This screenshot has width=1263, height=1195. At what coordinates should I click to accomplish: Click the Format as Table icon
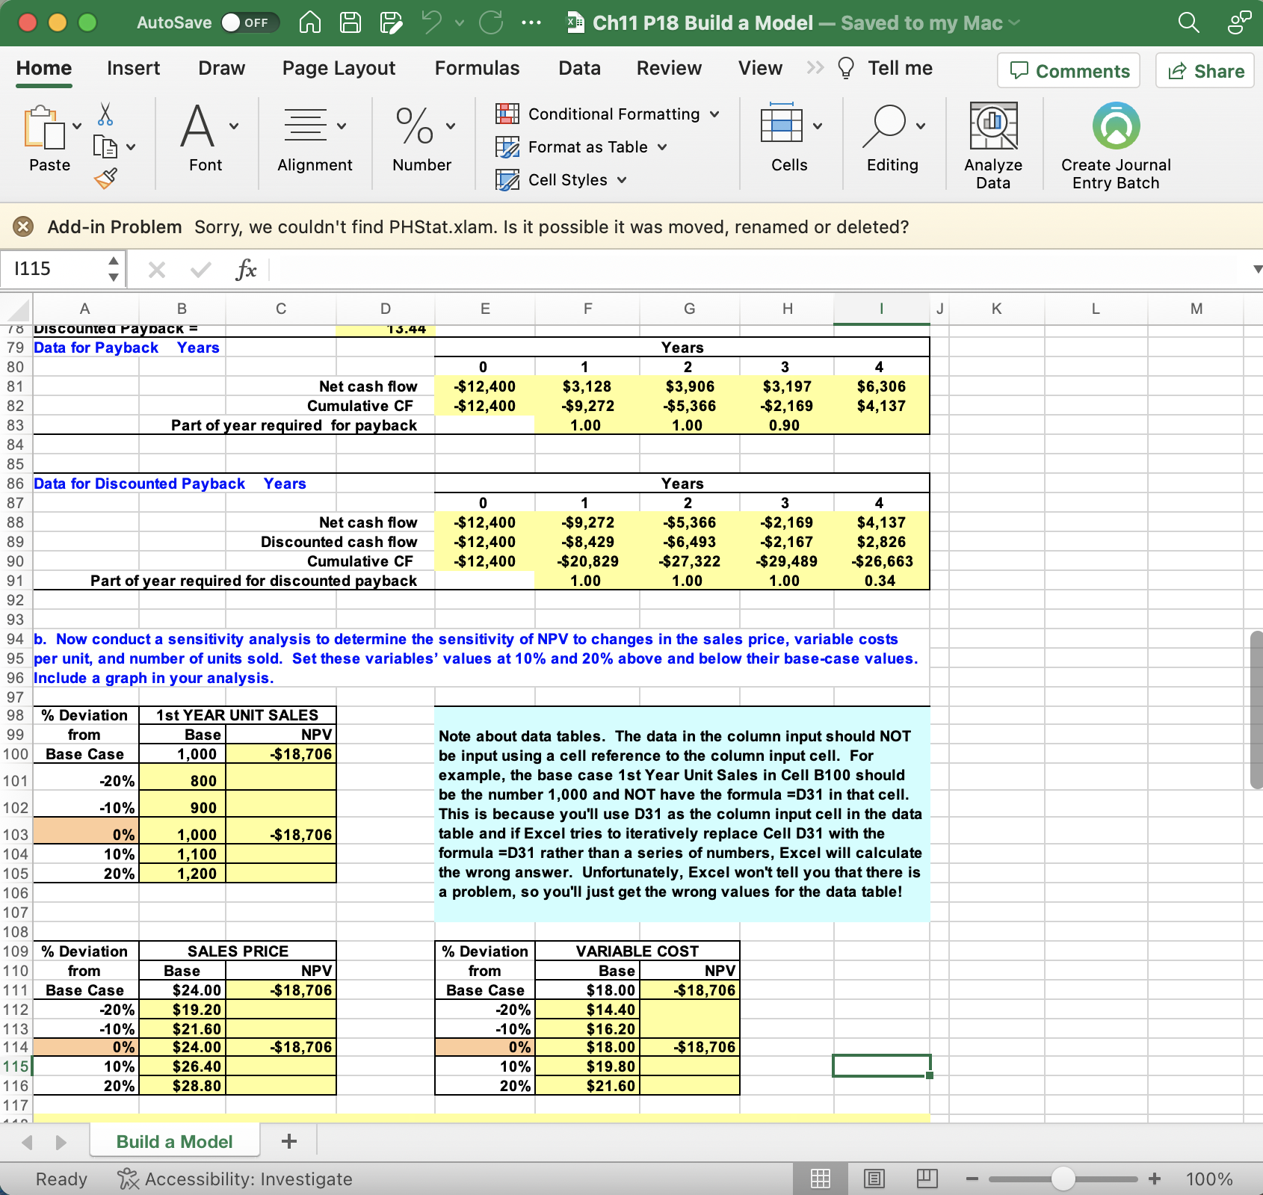[508, 147]
